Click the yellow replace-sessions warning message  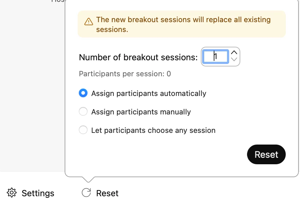[x=183, y=24]
